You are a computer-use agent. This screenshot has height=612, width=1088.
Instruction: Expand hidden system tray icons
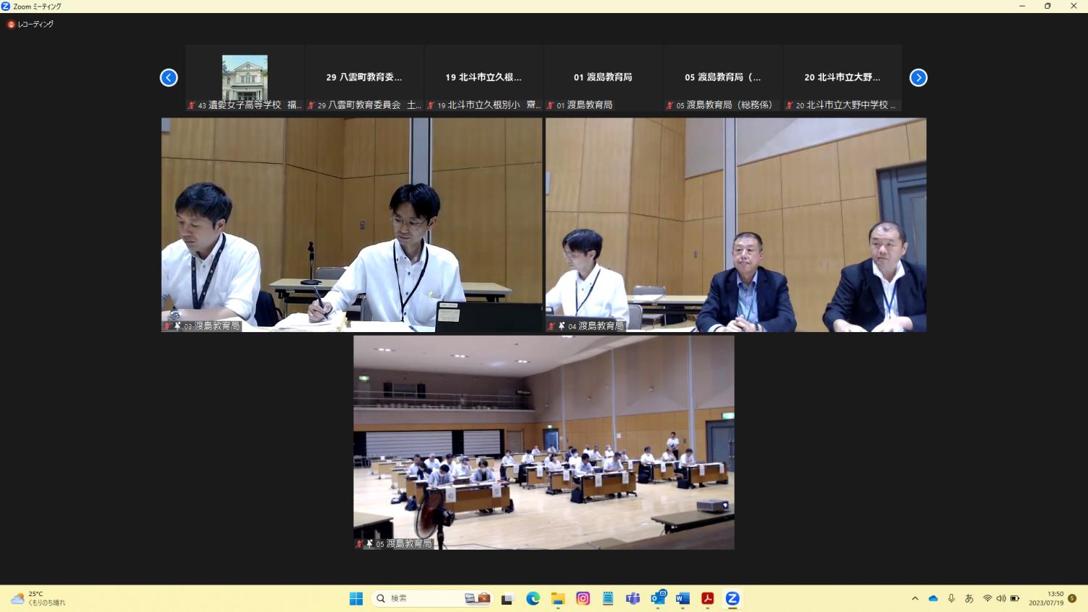(915, 598)
